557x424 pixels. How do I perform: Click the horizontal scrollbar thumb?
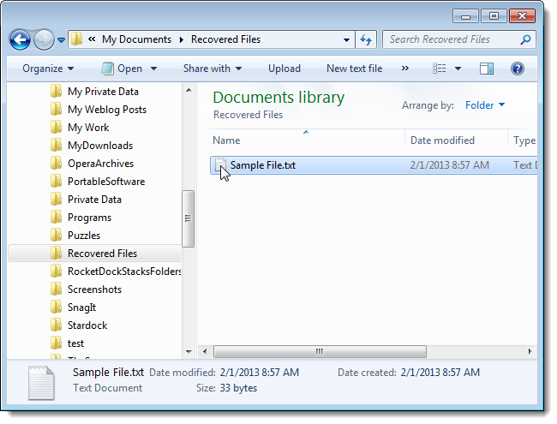click(x=320, y=351)
